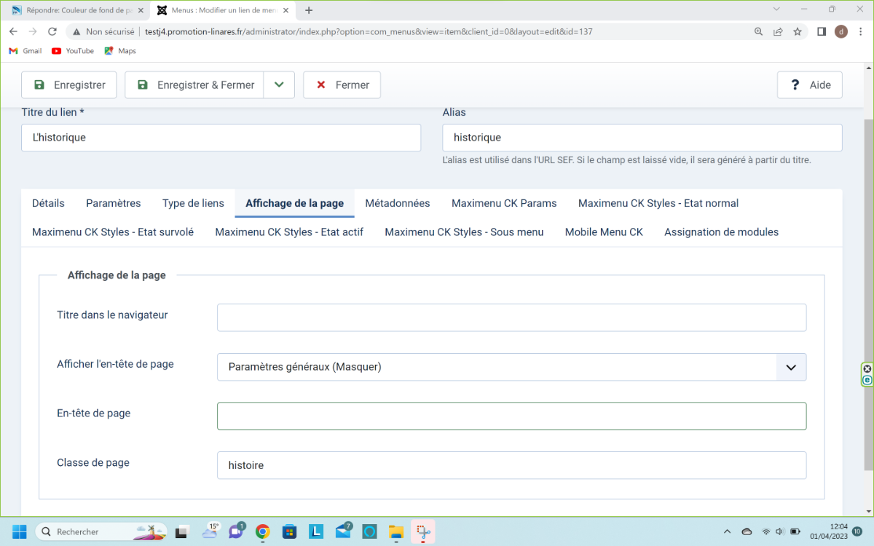Open the weather widget showing 15°
874x546 pixels.
click(x=210, y=531)
